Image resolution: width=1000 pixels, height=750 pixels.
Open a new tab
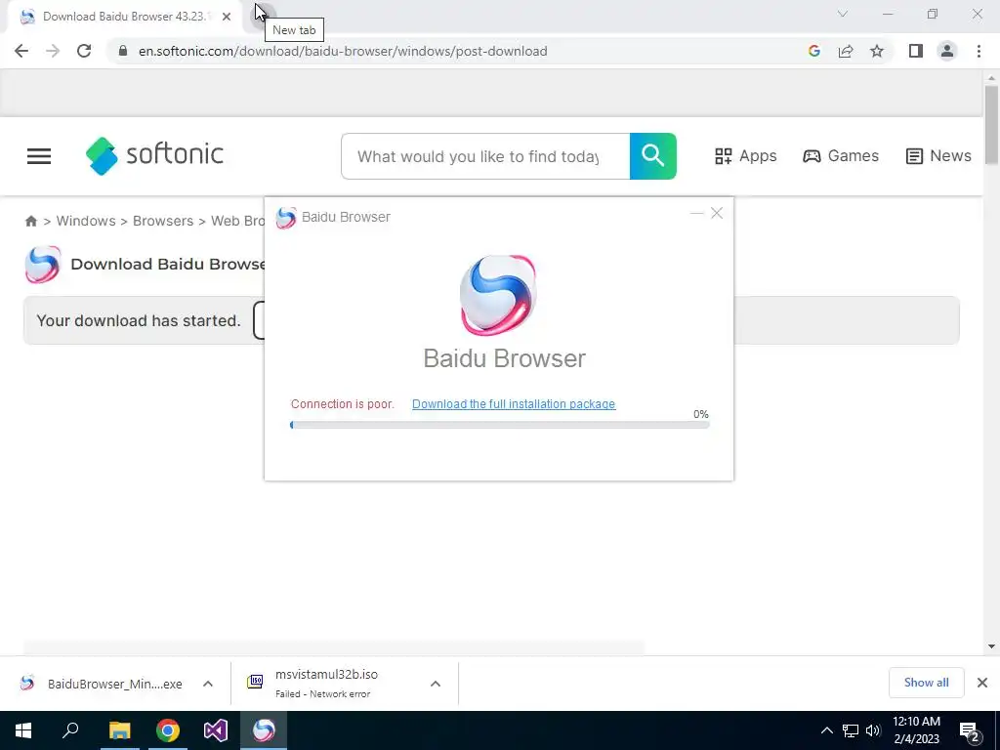click(x=262, y=16)
